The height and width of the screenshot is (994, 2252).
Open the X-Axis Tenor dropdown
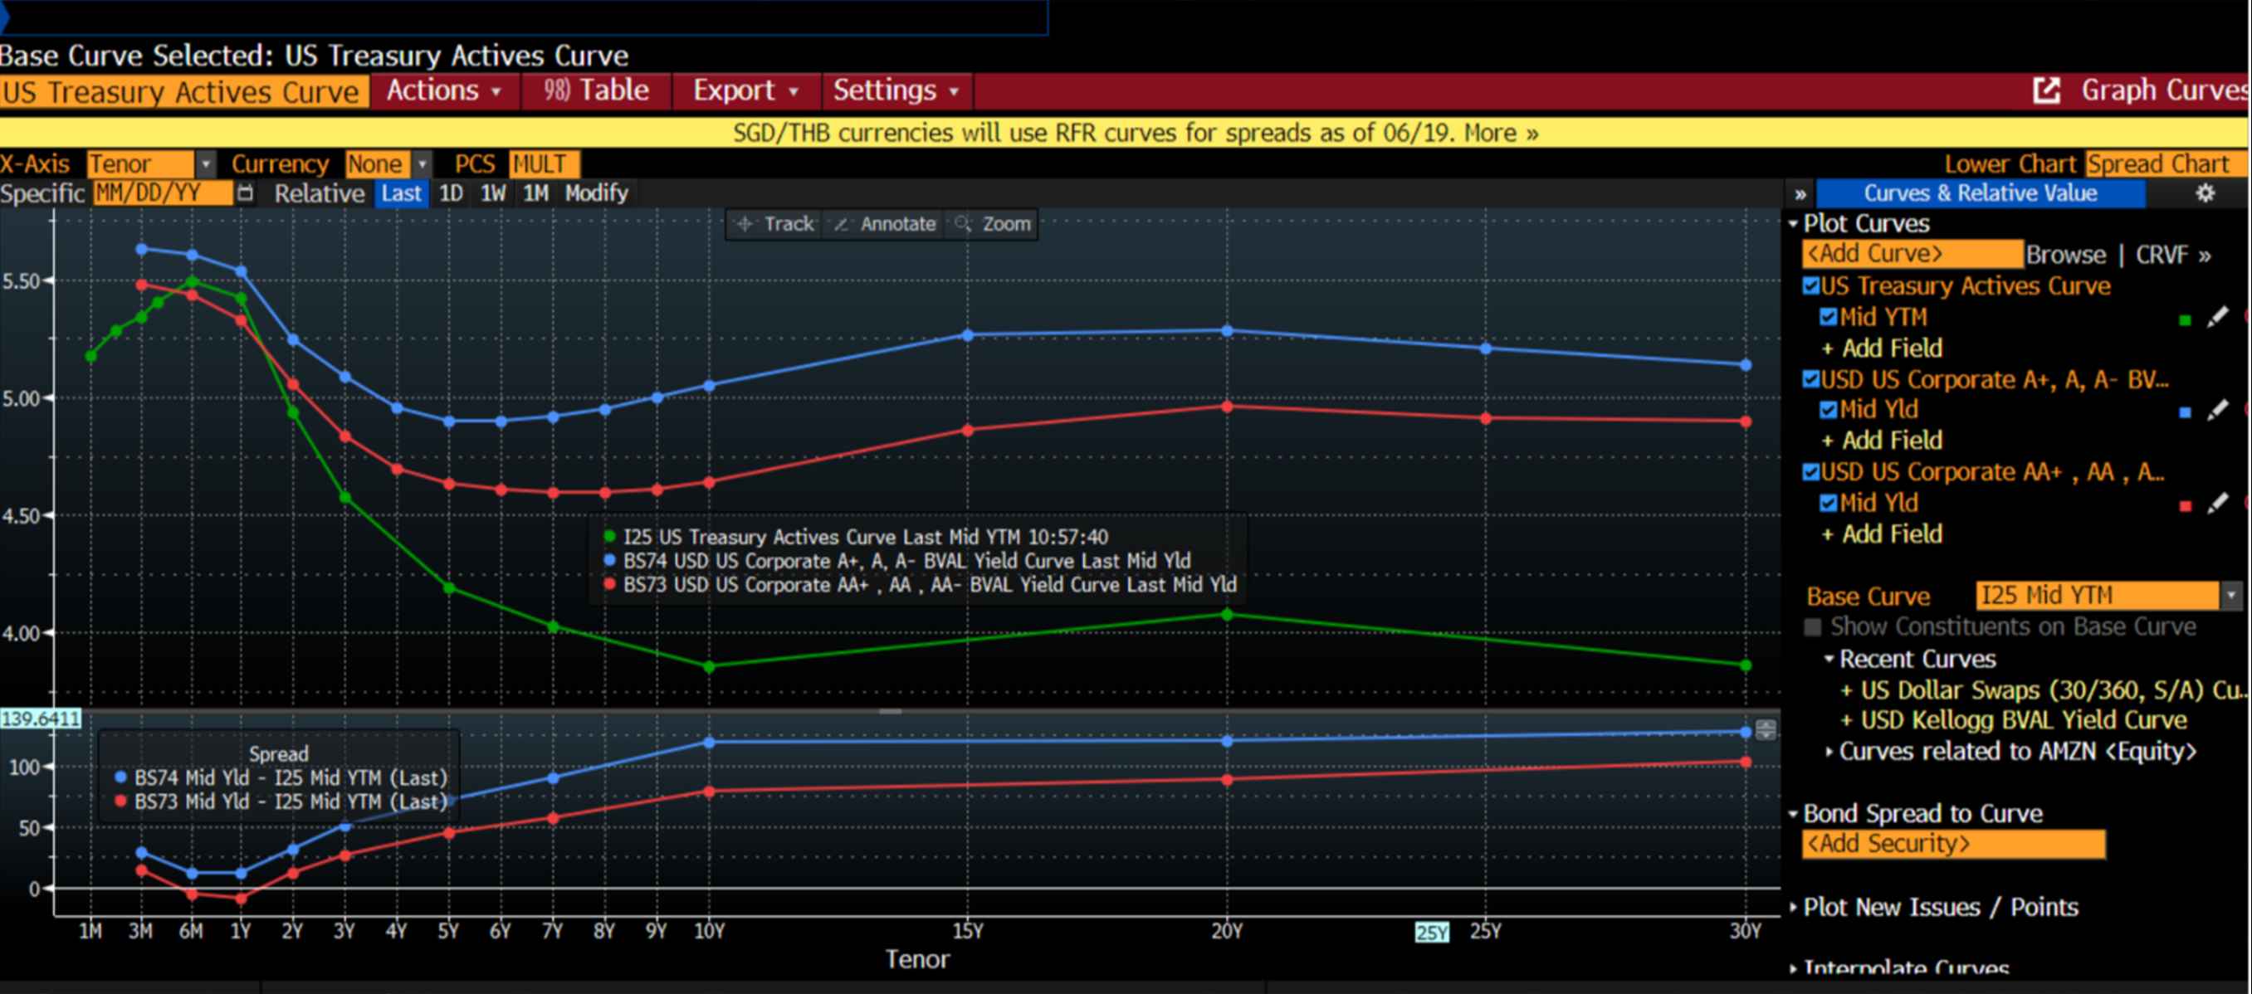pos(205,164)
